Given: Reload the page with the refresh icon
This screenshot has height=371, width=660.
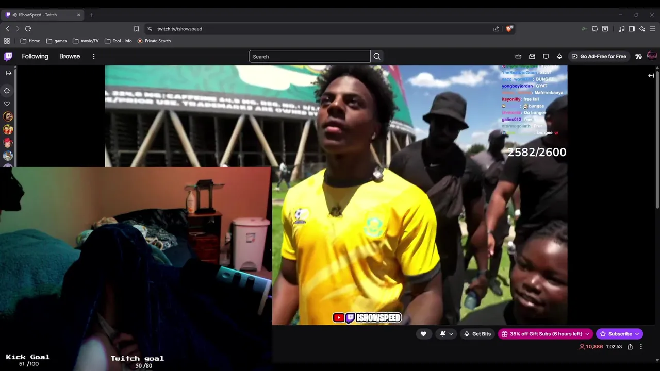Looking at the screenshot, I should point(28,29).
